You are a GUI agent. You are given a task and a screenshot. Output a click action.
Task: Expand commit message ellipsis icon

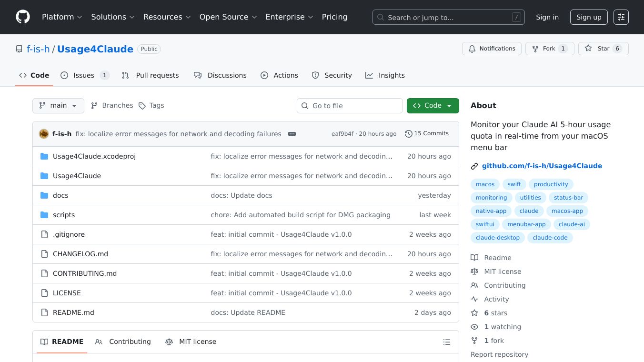point(292,134)
